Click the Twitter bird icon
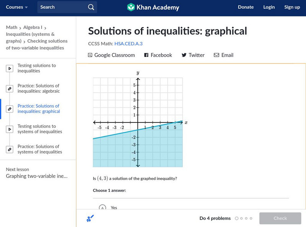The image size is (306, 227). (184, 55)
